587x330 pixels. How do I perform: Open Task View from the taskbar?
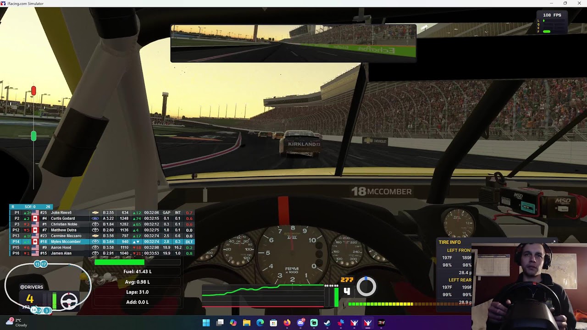click(220, 323)
